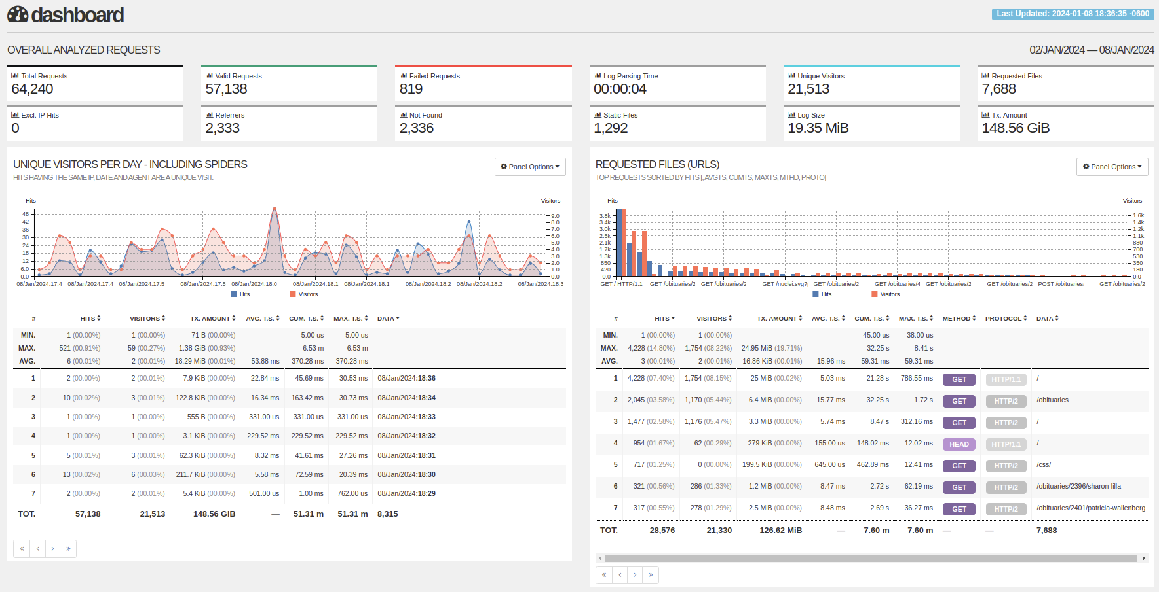
Task: Click the GET badge for /obituaries row
Action: tap(959, 401)
